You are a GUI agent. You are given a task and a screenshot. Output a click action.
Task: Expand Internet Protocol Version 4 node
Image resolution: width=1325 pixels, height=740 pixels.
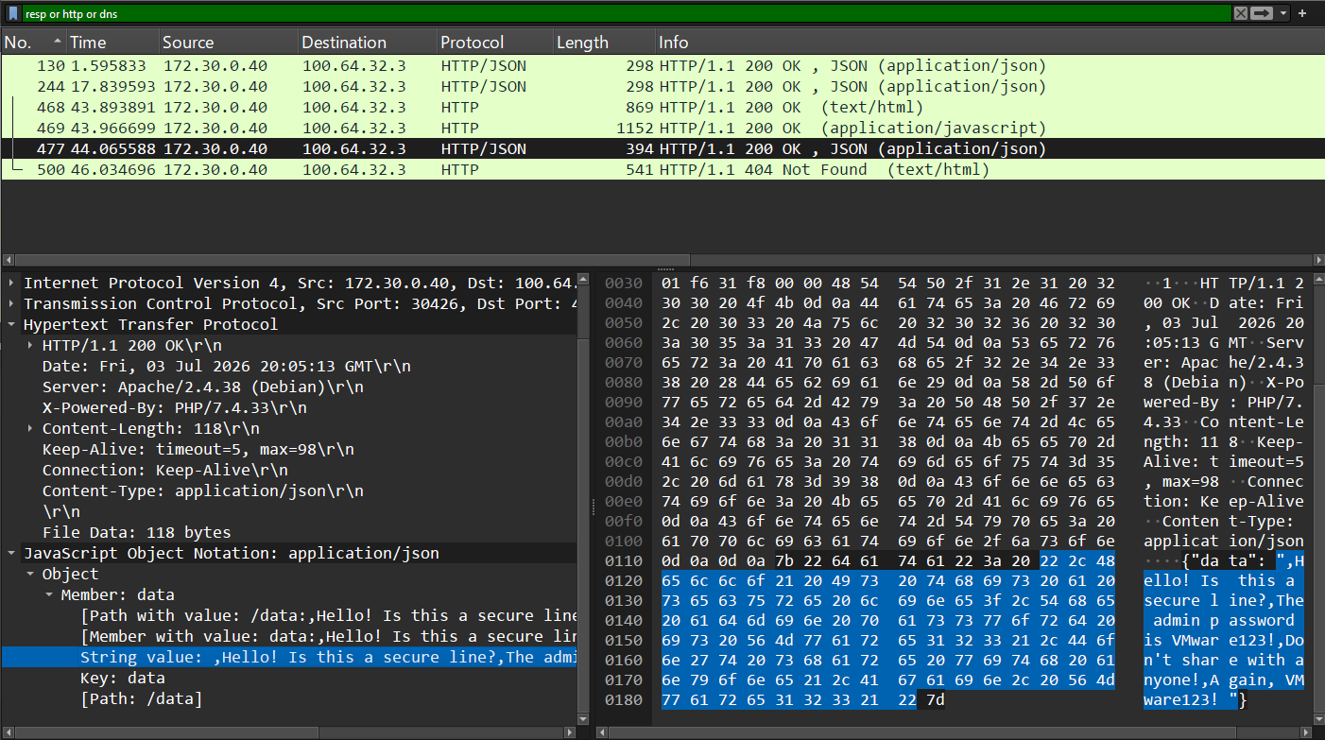(x=10, y=283)
